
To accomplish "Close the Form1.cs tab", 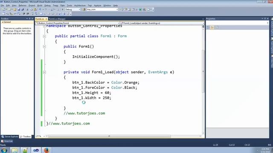I will tap(46, 19).
